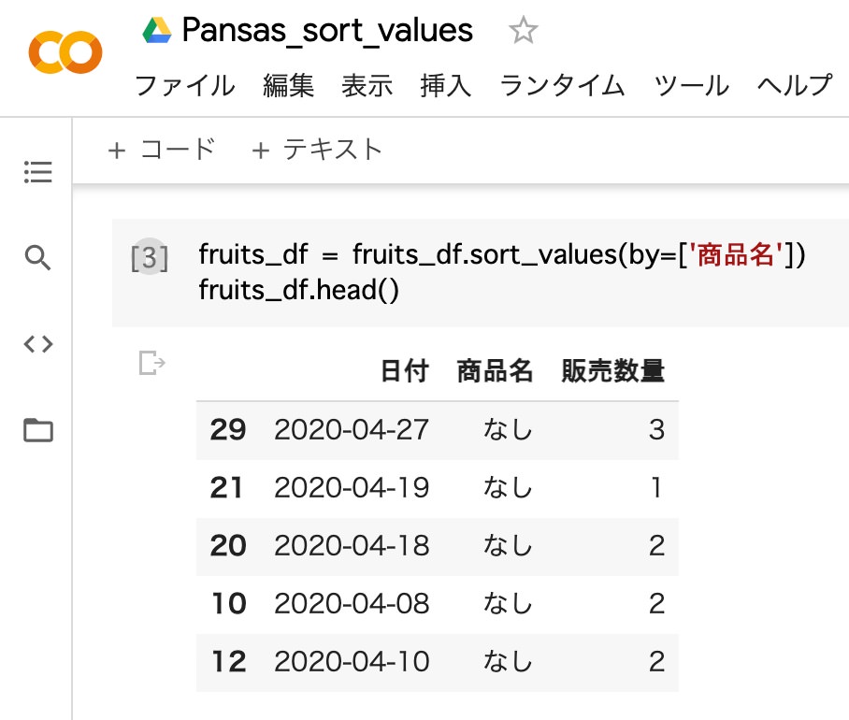Open the code snippets icon
849x720 pixels.
pos(38,344)
